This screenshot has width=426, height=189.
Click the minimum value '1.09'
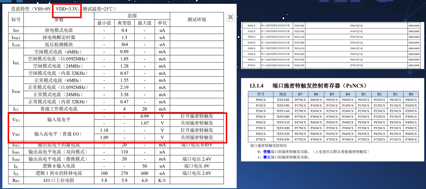pos(104,137)
